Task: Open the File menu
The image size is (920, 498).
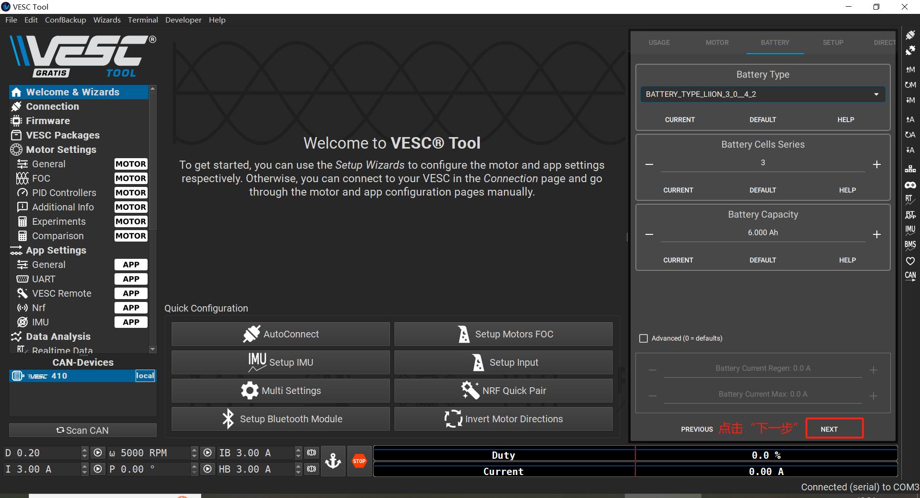Action: click(11, 20)
